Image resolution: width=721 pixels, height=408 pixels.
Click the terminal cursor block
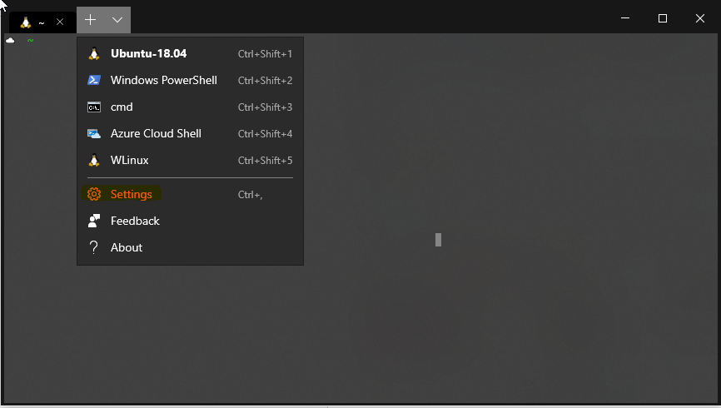[x=438, y=240]
